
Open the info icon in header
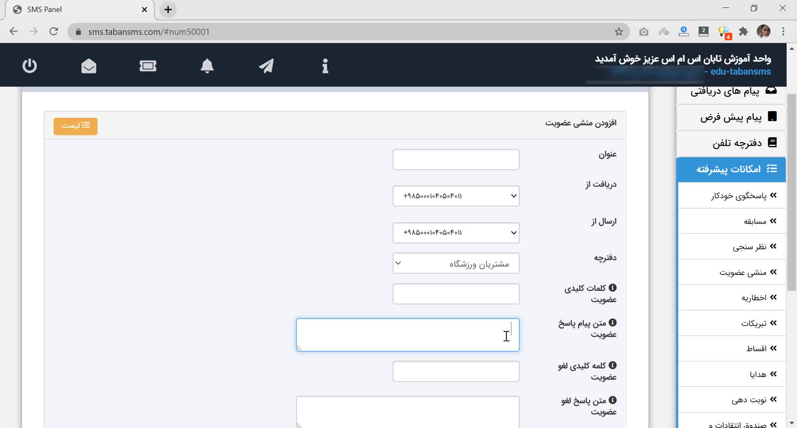point(325,66)
